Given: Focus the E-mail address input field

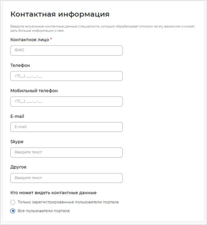Looking at the screenshot, I should click(66, 127).
